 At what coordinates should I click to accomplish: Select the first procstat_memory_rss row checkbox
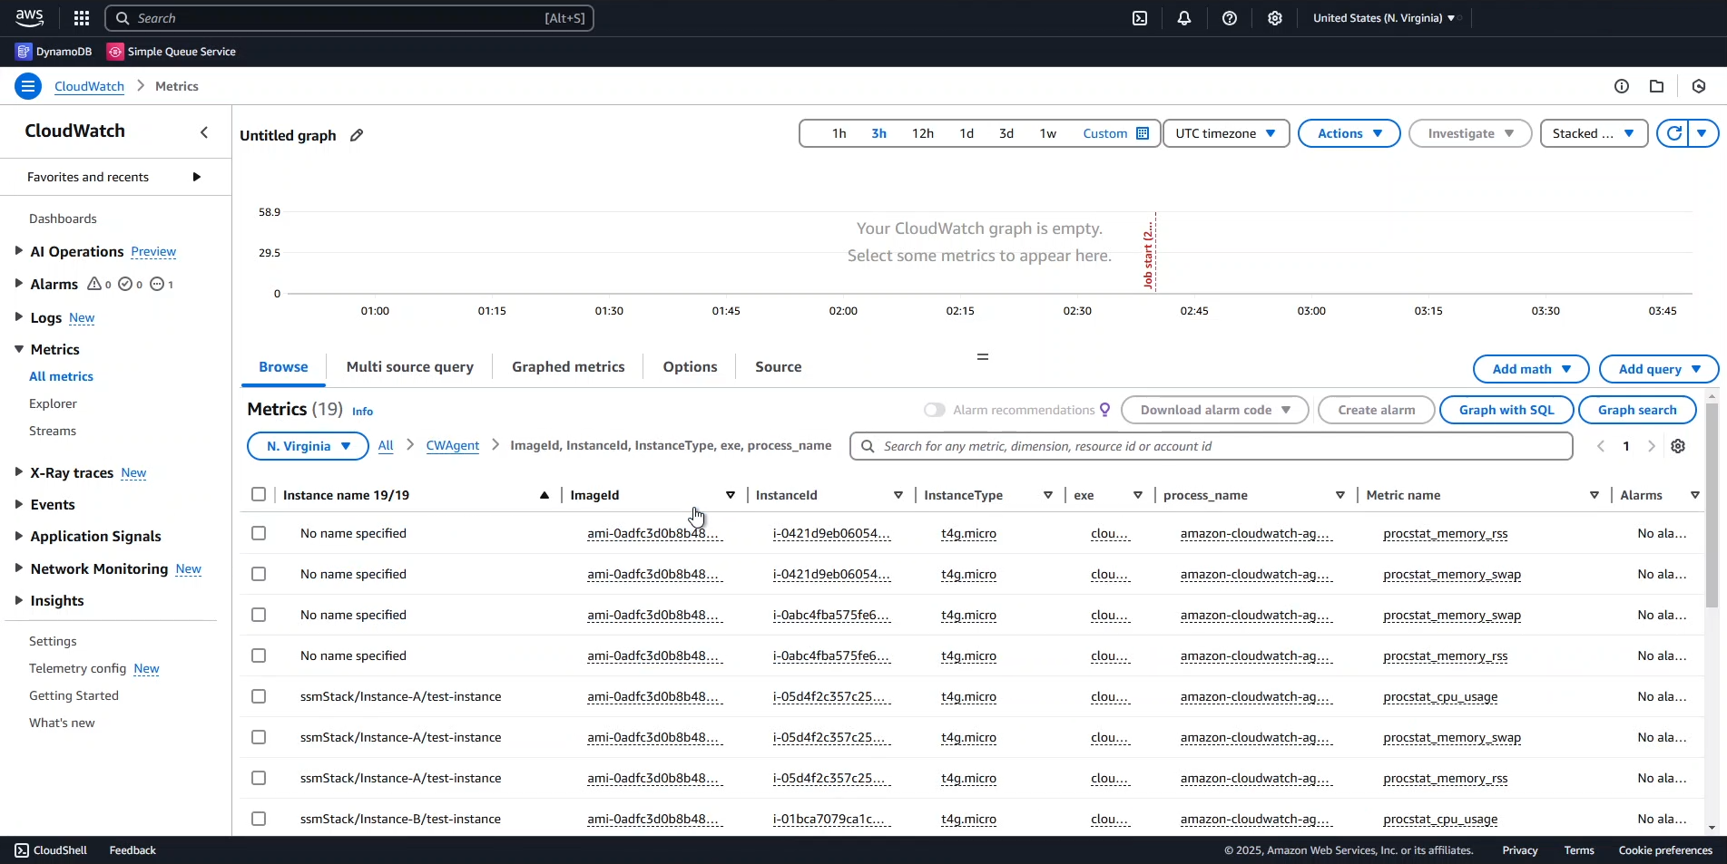pos(259,533)
